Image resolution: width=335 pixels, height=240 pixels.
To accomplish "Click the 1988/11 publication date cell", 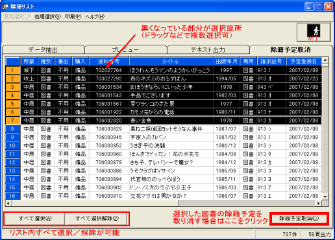I will [x=227, y=112].
